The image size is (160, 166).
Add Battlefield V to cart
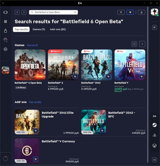pos(141,77)
